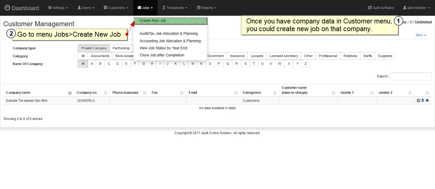
Task: Open the administrator account dropdown
Action: coord(416,8)
